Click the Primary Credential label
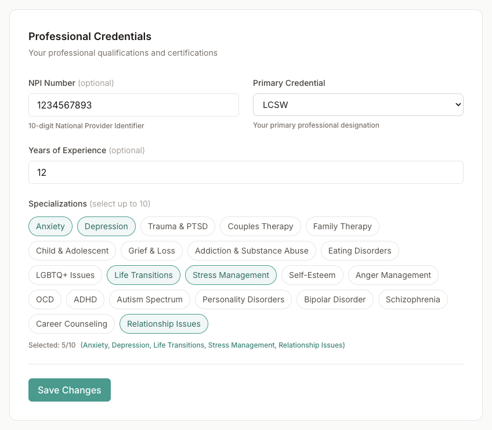 click(x=289, y=83)
